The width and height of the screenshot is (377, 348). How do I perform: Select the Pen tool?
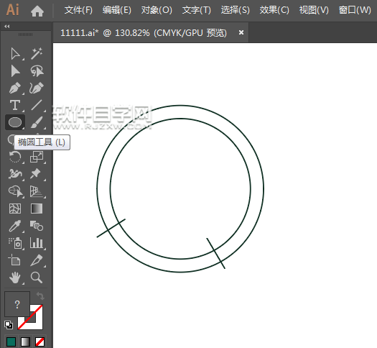[15, 88]
